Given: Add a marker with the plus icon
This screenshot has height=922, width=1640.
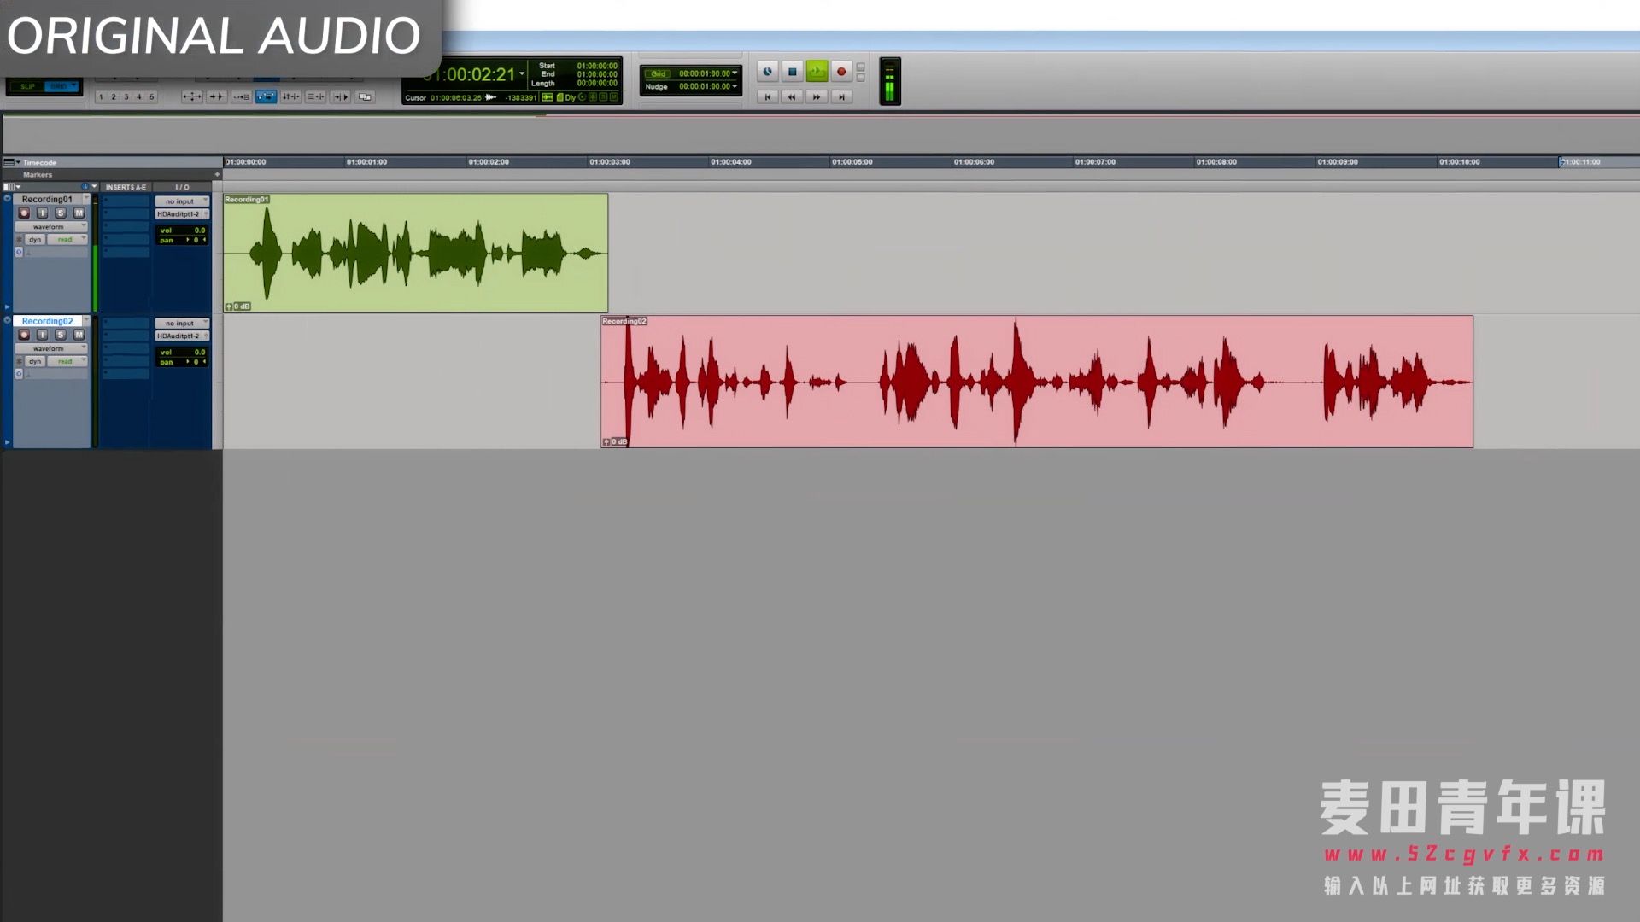Looking at the screenshot, I should [217, 175].
